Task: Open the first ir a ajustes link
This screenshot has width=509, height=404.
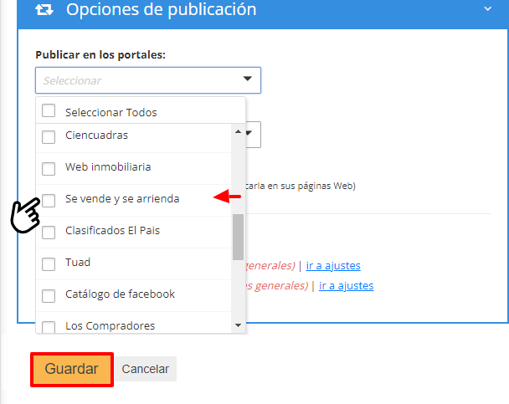Action: click(x=333, y=266)
